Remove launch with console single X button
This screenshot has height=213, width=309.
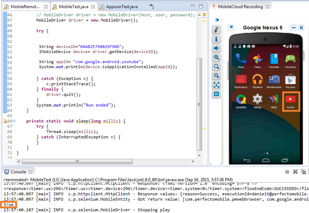(x=295, y=172)
